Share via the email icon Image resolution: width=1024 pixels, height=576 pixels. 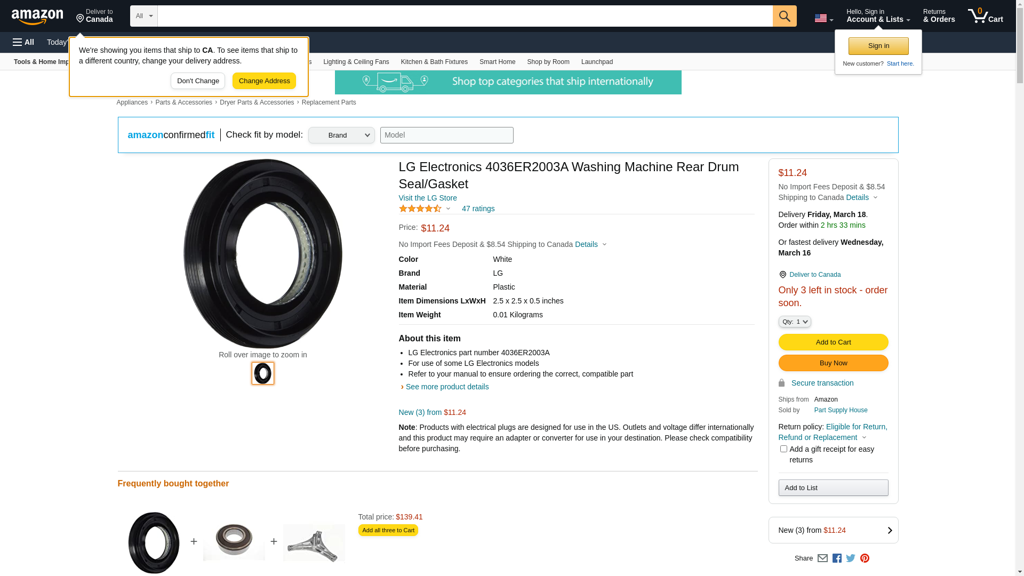(x=822, y=558)
